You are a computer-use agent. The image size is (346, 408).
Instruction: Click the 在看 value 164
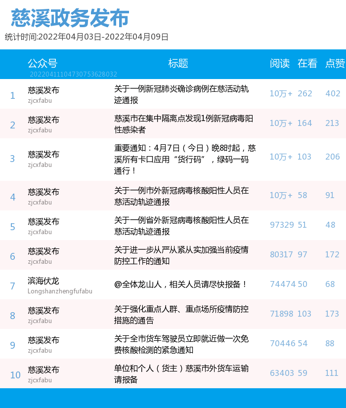304,123
